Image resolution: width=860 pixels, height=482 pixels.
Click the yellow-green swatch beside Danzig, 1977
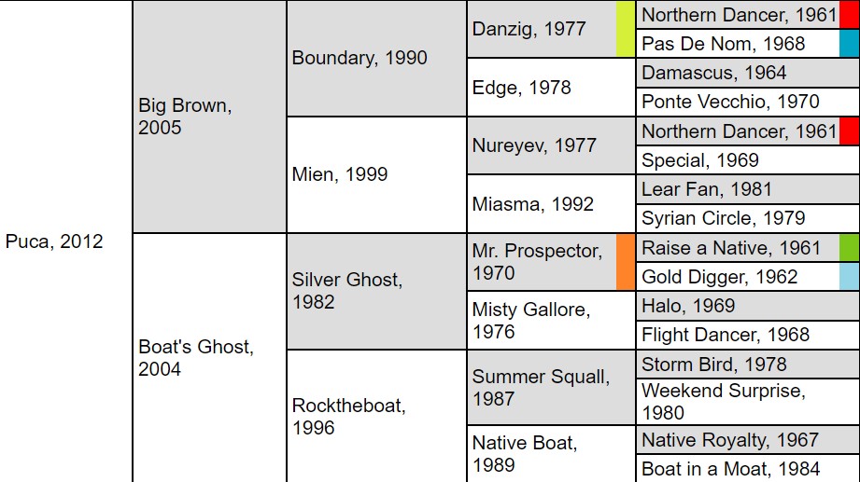click(626, 29)
